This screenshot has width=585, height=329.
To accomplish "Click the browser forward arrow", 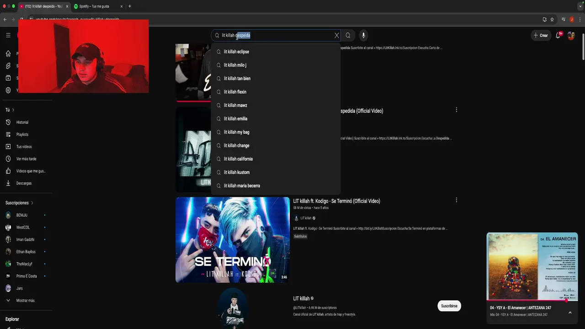I will (x=13, y=20).
